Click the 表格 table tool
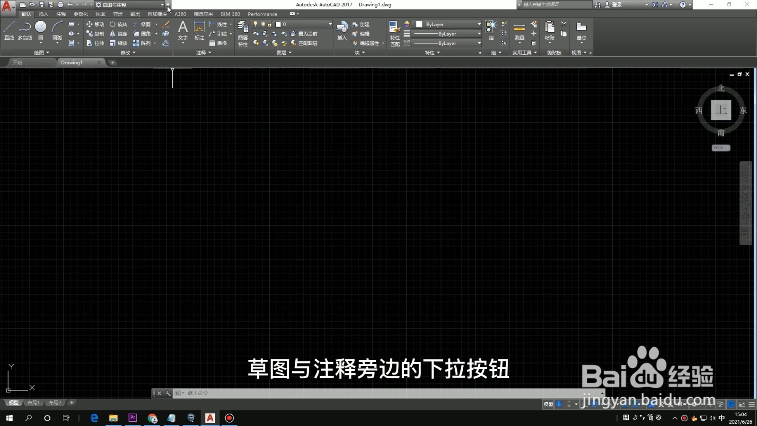757x426 pixels. coord(218,43)
